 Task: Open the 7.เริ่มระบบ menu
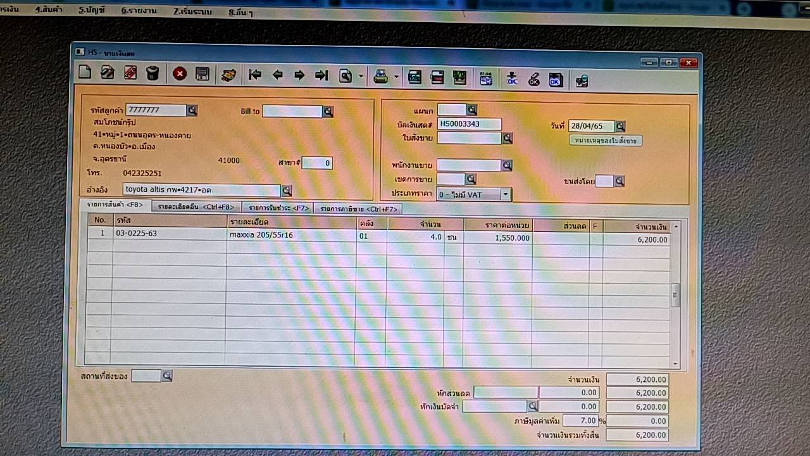click(192, 12)
